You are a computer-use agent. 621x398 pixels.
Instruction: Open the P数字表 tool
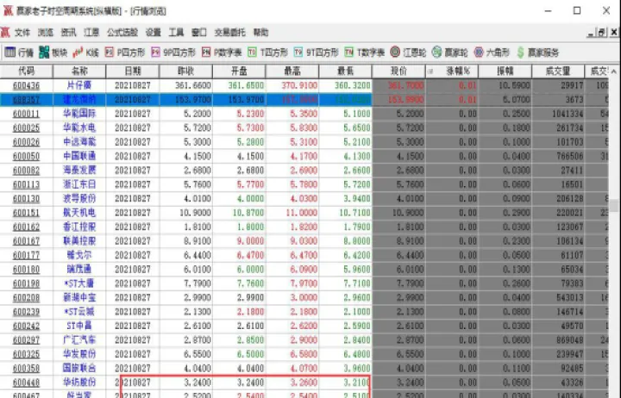(x=222, y=53)
